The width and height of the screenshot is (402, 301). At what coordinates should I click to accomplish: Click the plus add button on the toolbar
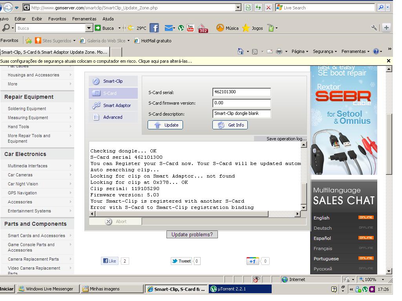click(386, 28)
